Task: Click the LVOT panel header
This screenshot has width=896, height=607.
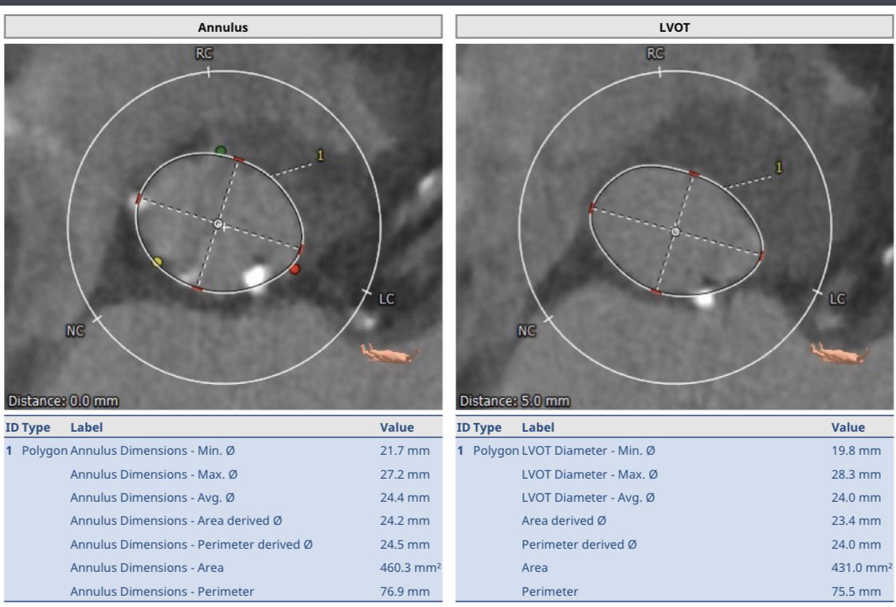Action: (x=675, y=27)
